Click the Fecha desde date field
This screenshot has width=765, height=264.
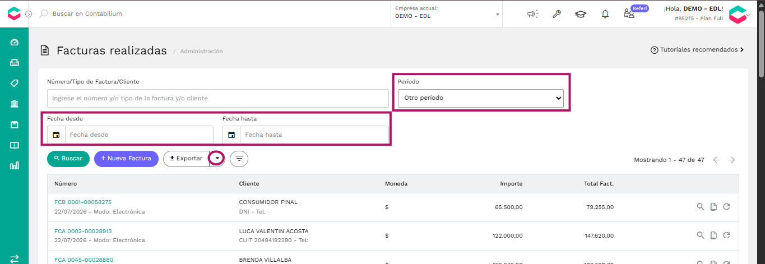pos(139,135)
